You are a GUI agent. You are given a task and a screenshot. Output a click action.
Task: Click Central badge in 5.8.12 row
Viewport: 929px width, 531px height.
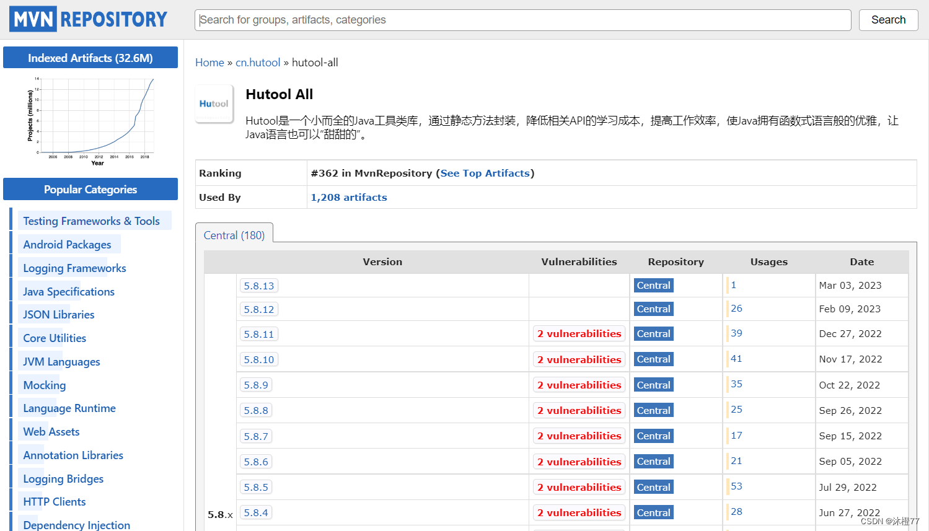[x=654, y=309]
